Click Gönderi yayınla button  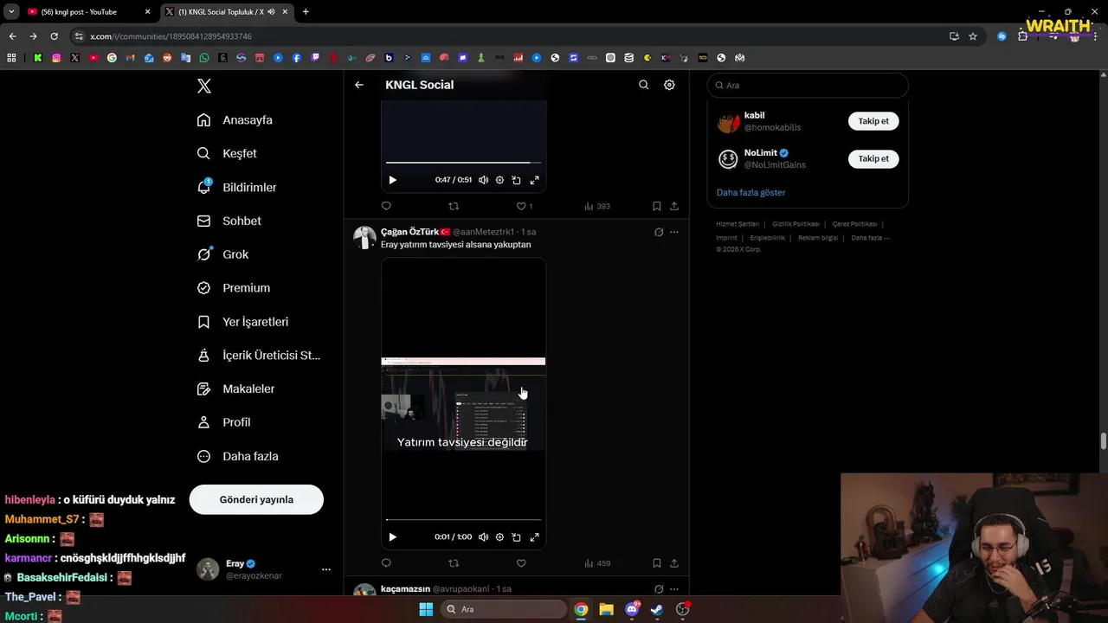click(x=256, y=499)
